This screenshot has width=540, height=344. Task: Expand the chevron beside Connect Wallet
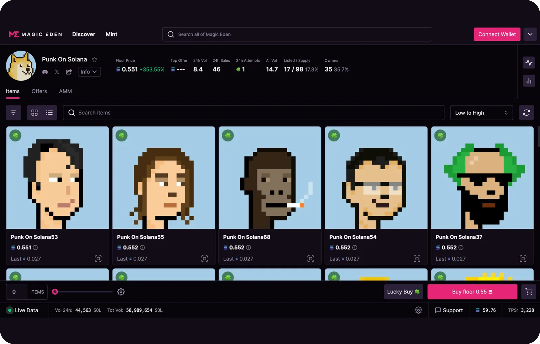[530, 34]
